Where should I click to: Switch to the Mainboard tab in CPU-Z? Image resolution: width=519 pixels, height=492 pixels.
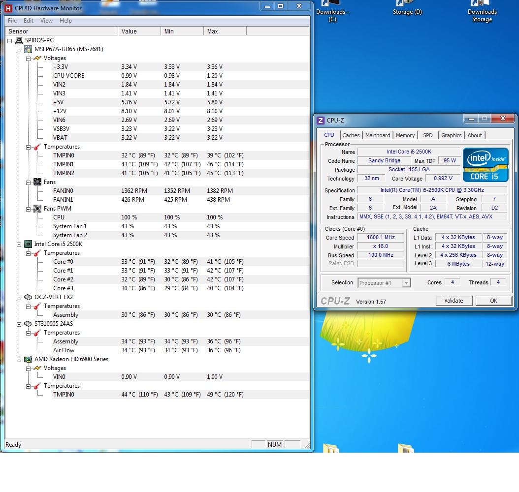pos(378,135)
